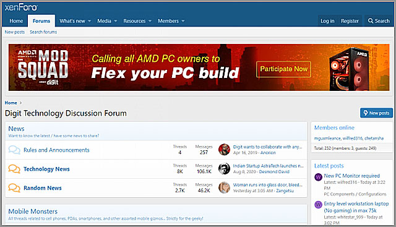
Task: Click avatar beside Digit wants to collaborate post
Action: pyautogui.click(x=224, y=150)
